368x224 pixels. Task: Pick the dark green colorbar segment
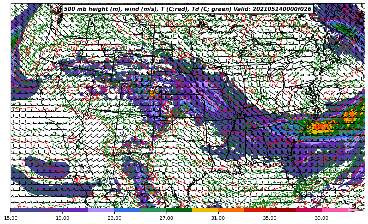click(179, 210)
